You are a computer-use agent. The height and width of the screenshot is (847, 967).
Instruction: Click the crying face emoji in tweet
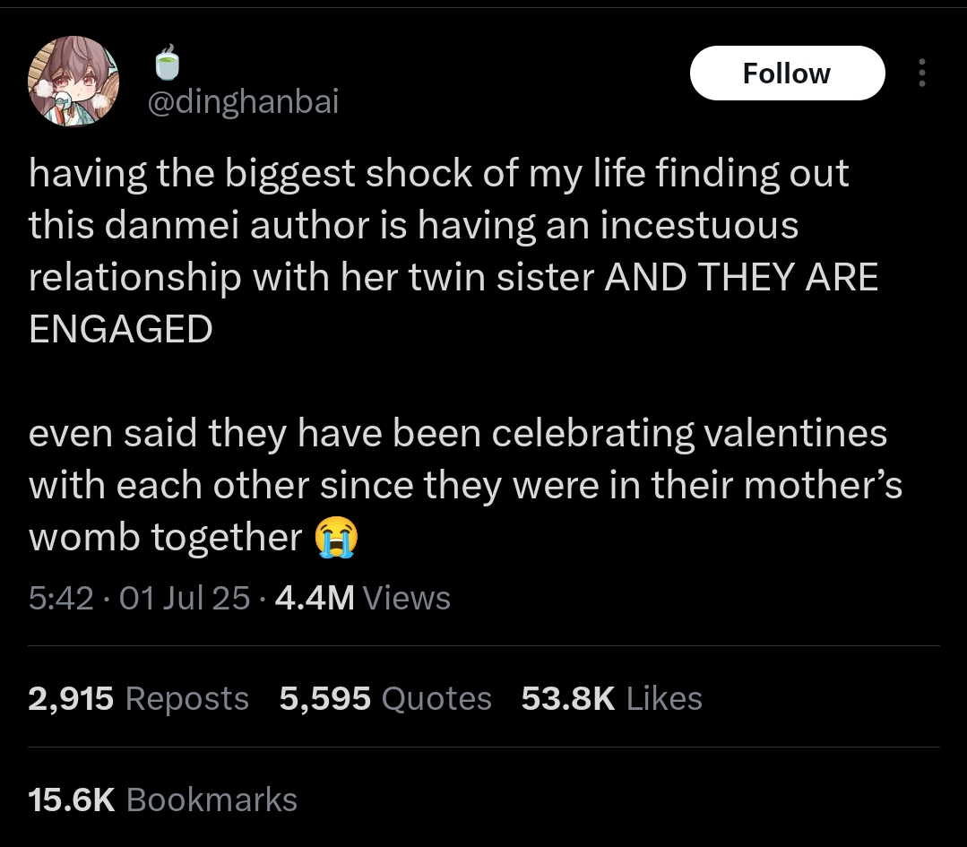coord(336,537)
